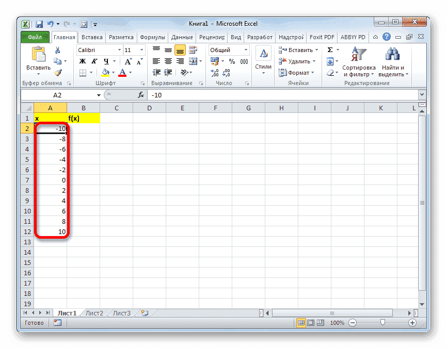Open the Calibri font name dropdown

(x=119, y=50)
